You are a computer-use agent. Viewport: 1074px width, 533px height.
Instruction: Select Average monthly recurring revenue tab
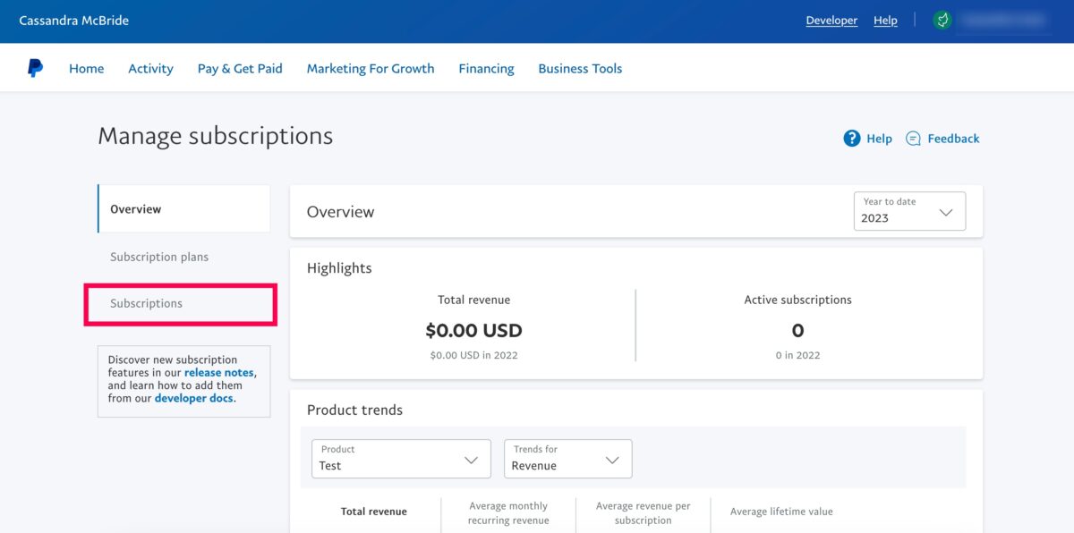tap(508, 512)
